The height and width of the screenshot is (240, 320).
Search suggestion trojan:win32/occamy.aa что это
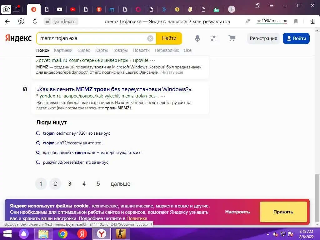(72, 143)
